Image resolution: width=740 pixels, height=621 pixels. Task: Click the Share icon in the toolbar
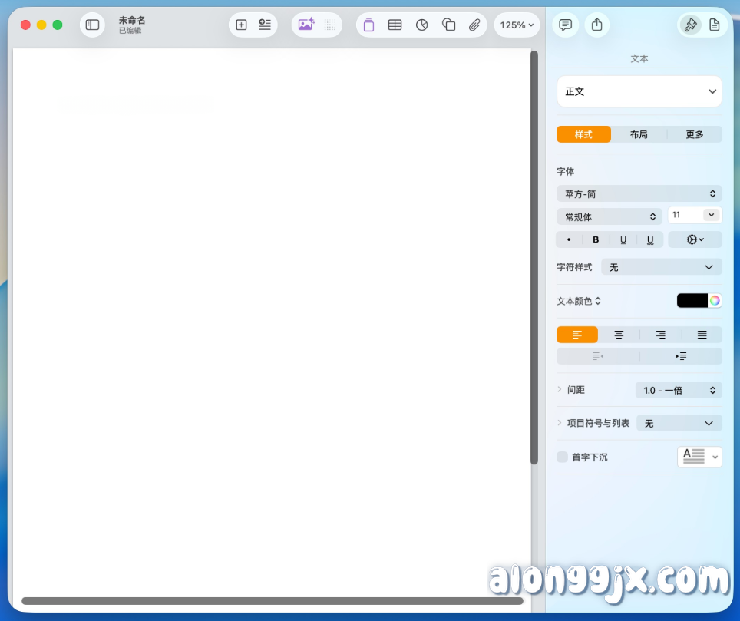coord(597,25)
